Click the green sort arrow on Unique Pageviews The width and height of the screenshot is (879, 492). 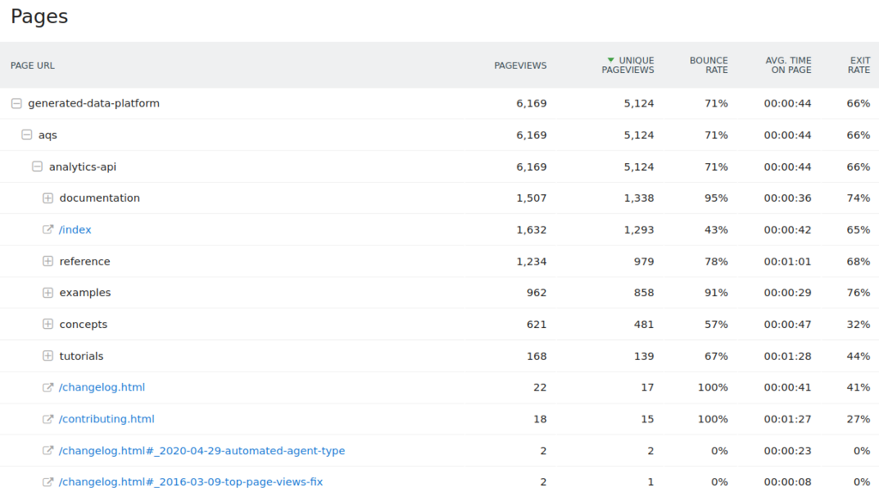click(x=610, y=60)
